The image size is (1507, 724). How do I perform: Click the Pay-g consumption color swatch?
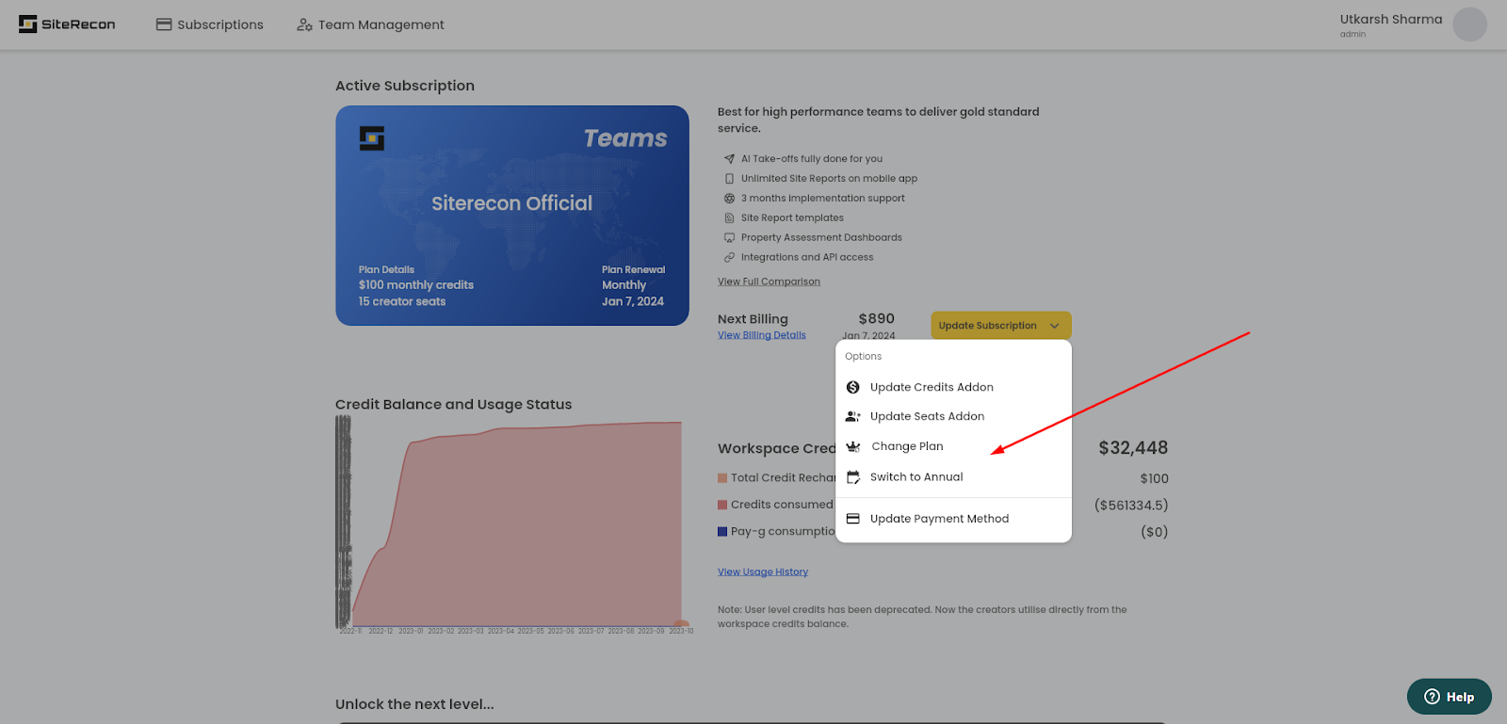click(722, 531)
